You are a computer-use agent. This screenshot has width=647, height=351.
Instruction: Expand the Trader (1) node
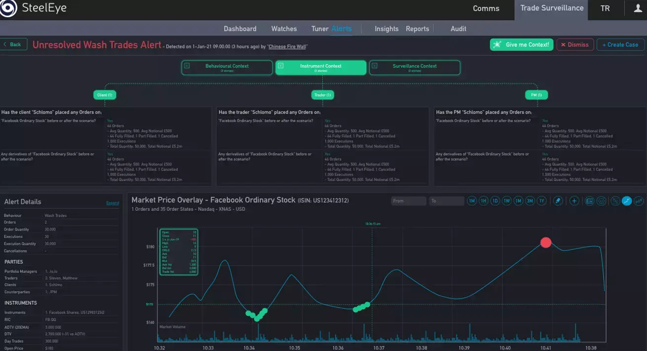[322, 95]
